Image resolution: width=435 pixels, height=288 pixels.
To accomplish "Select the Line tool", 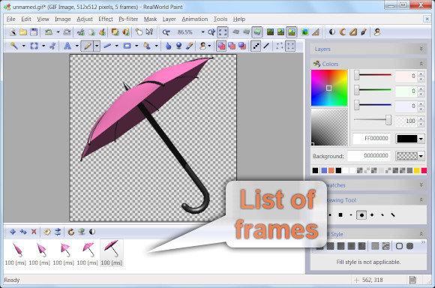I will 107,46.
